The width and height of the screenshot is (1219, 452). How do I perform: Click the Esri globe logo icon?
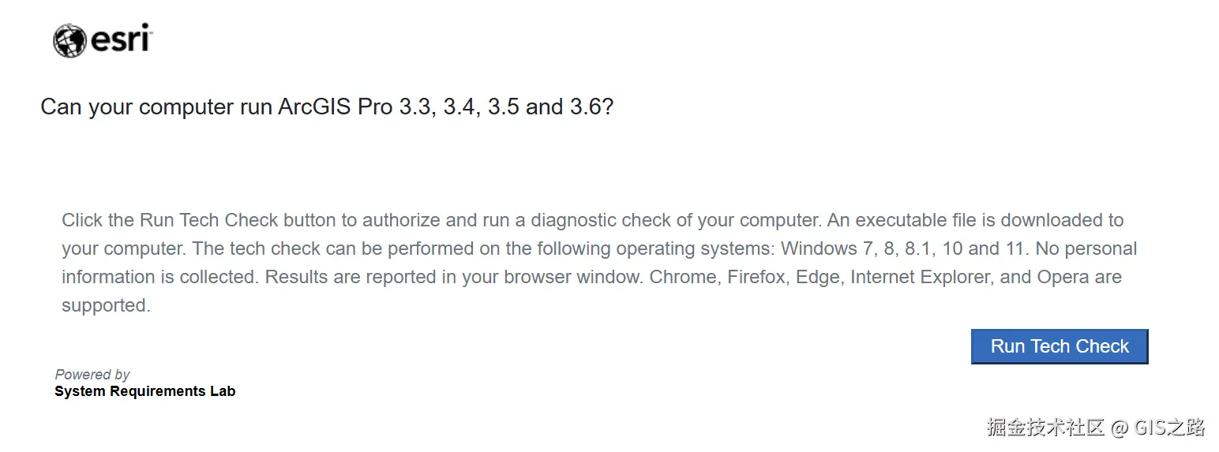(x=69, y=40)
